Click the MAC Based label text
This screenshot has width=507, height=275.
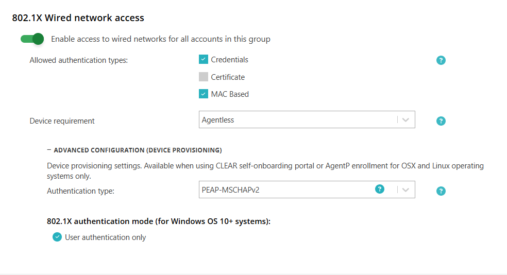pos(230,94)
